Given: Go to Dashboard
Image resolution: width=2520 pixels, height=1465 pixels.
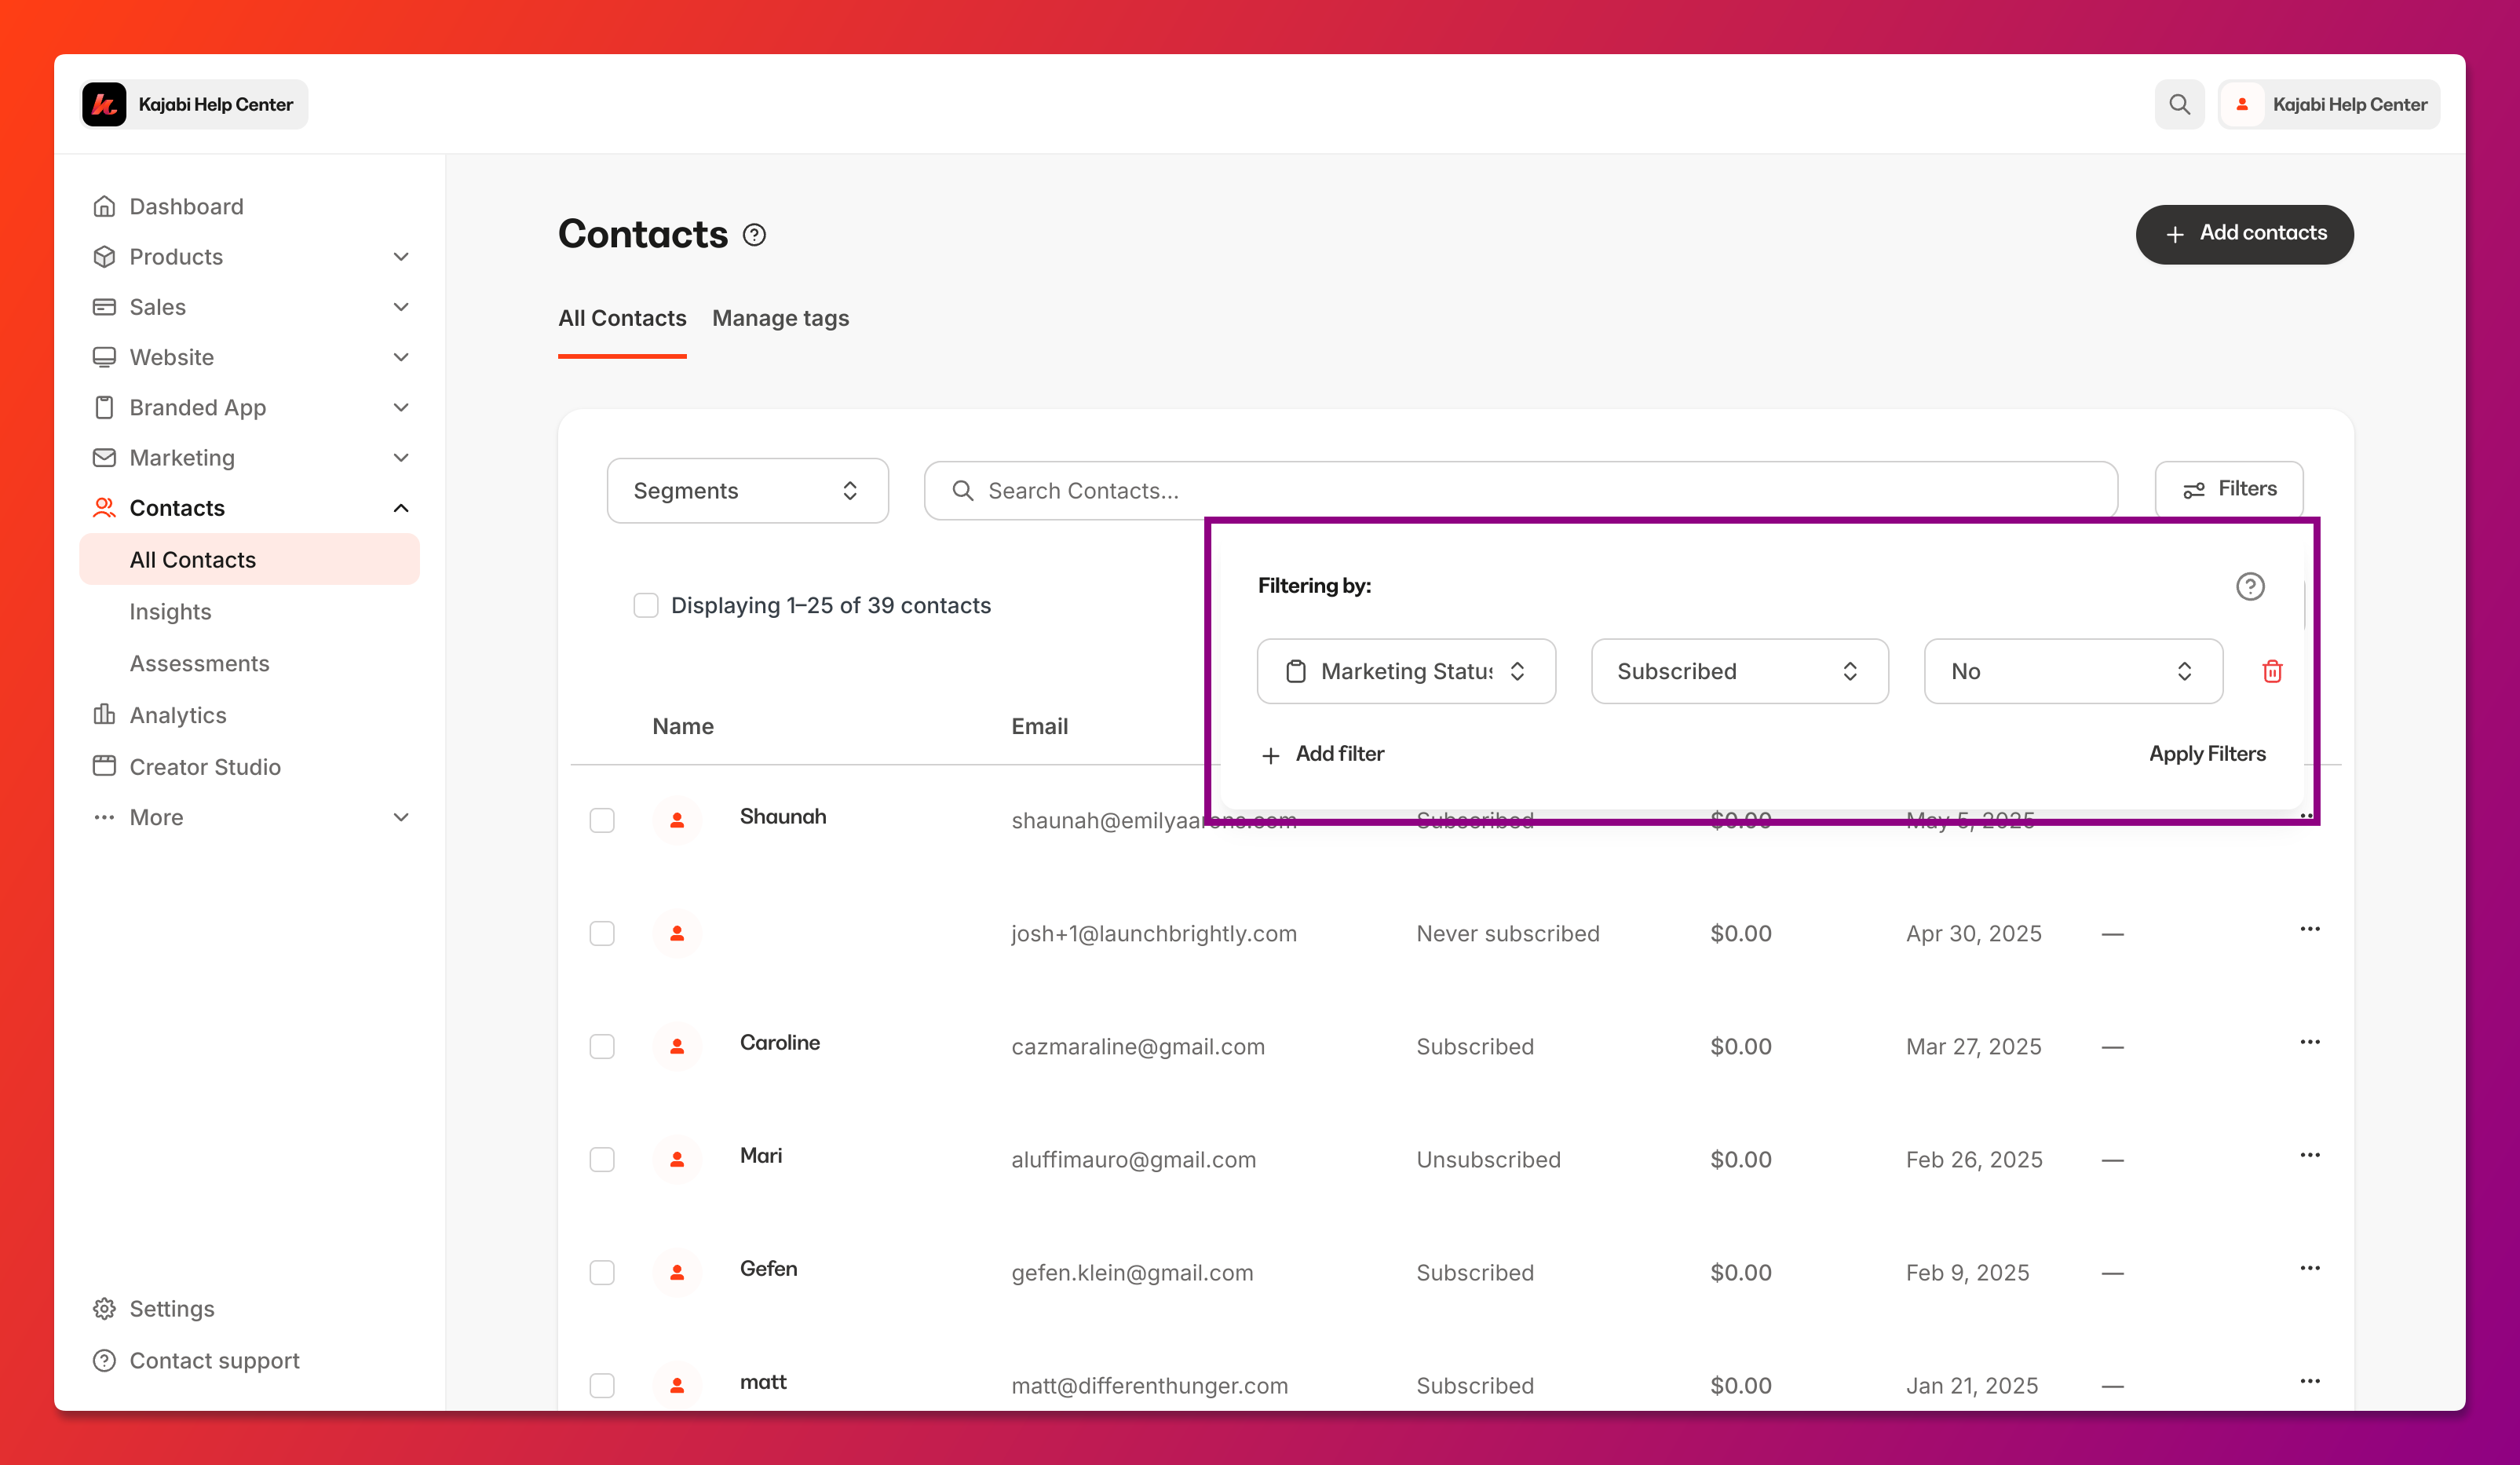Looking at the screenshot, I should pyautogui.click(x=186, y=206).
